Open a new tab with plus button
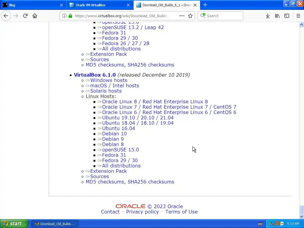Image resolution: width=304 pixels, height=228 pixels. click(x=205, y=5)
